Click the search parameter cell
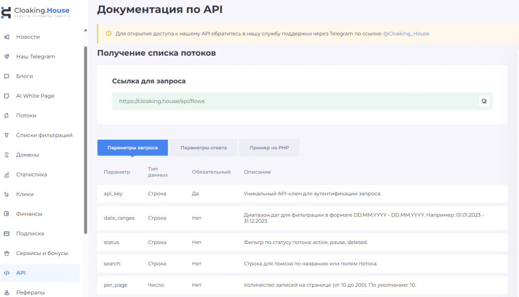This screenshot has height=297, width=519. pos(112,264)
